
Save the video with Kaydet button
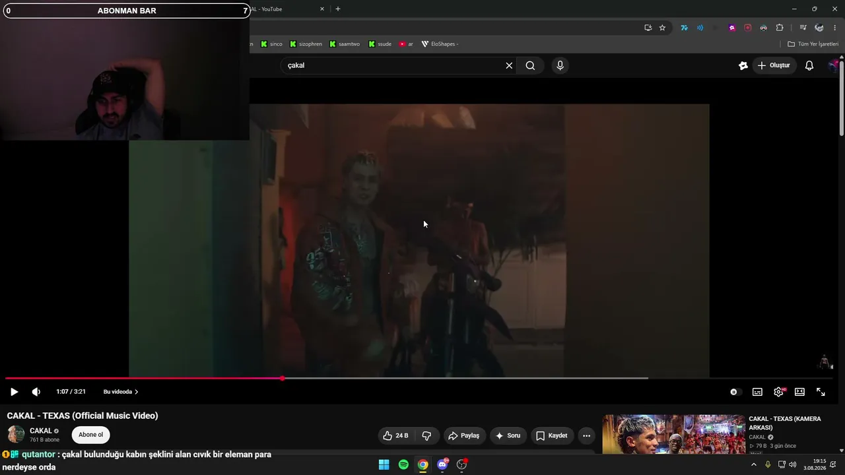[x=552, y=435]
